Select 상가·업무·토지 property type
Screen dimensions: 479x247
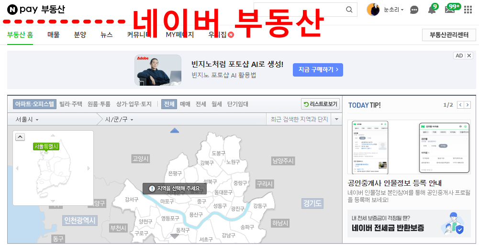tap(134, 104)
